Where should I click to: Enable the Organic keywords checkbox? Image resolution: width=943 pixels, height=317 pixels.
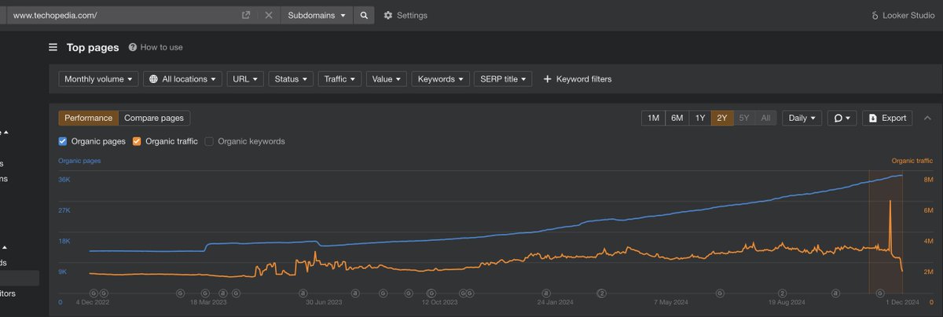pyautogui.click(x=209, y=141)
